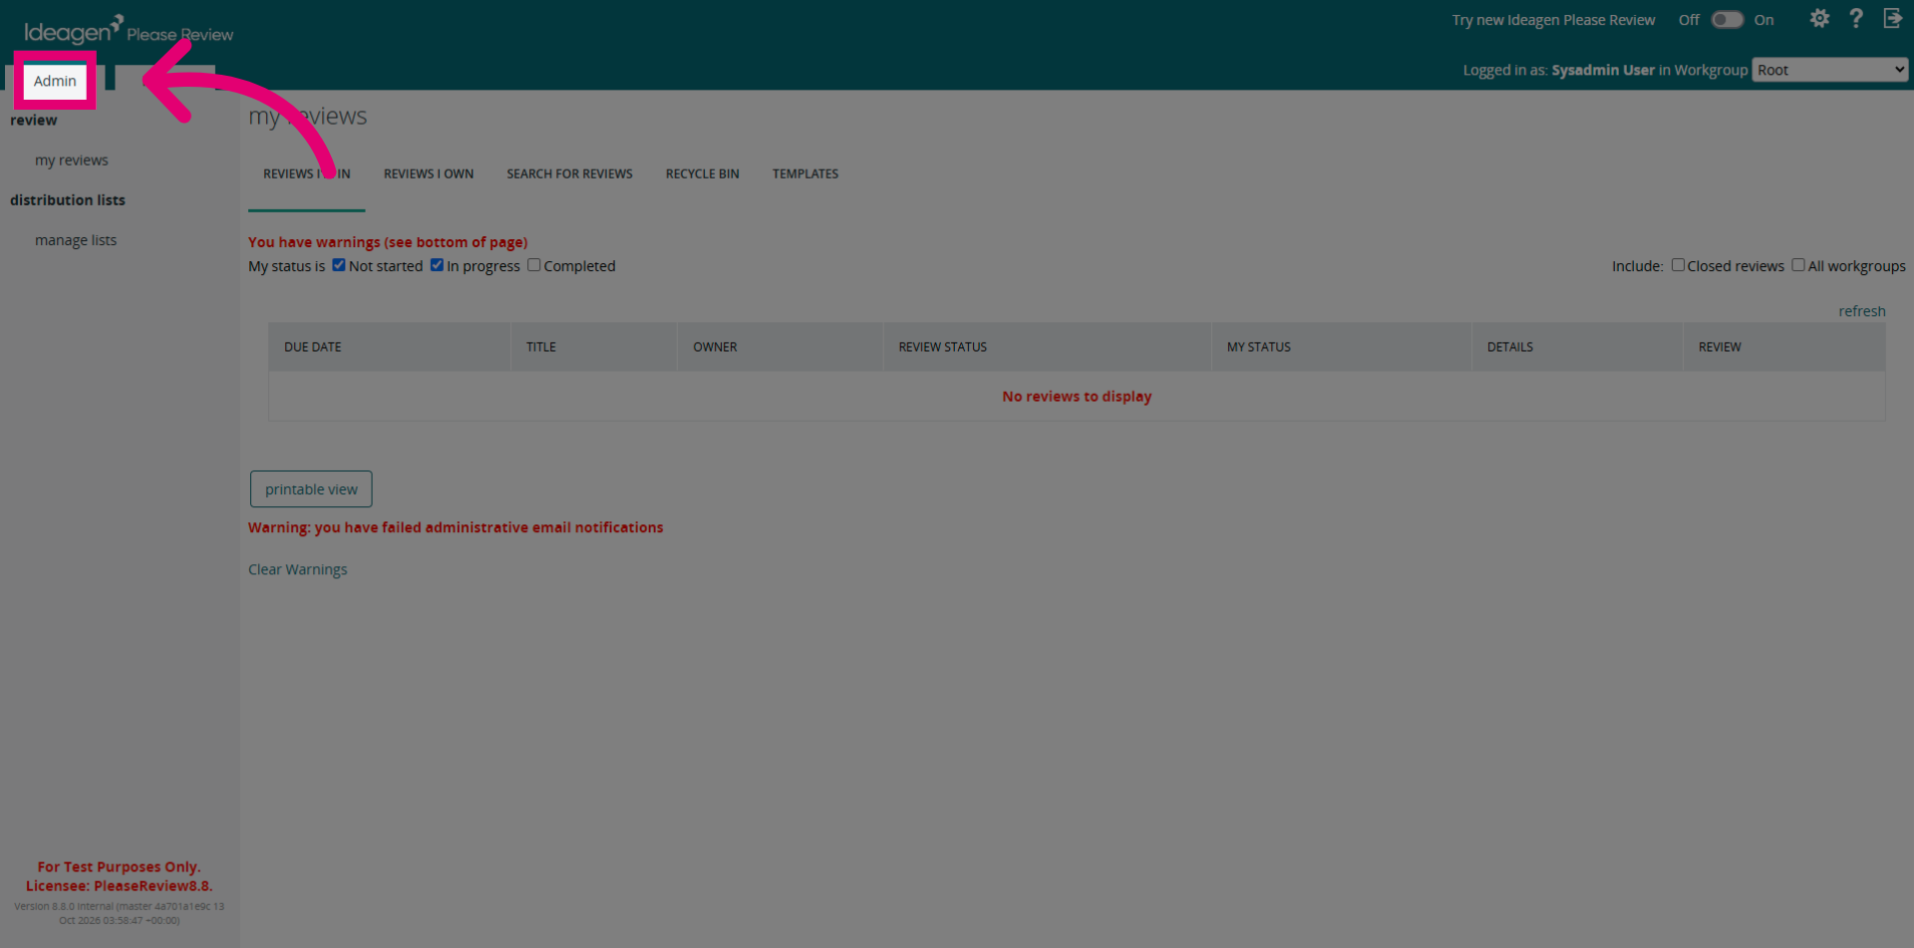This screenshot has height=948, width=1914.
Task: Click the printable view button
Action: [311, 489]
